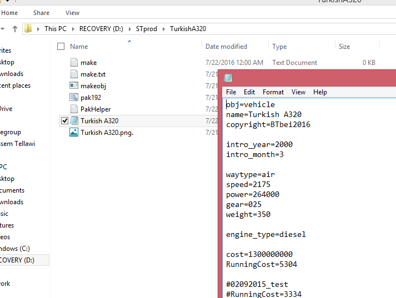This screenshot has width=396, height=298.
Task: Select the pak192 file icon
Action: pyautogui.click(x=74, y=98)
